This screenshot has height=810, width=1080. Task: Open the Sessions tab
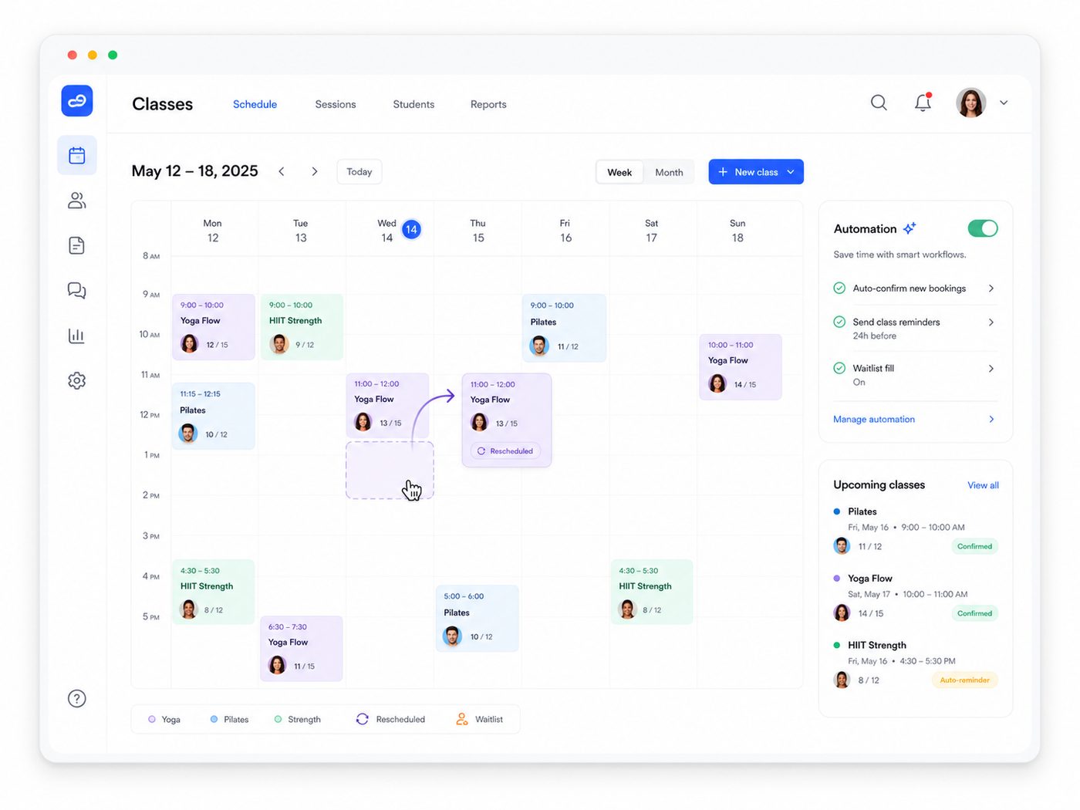336,104
